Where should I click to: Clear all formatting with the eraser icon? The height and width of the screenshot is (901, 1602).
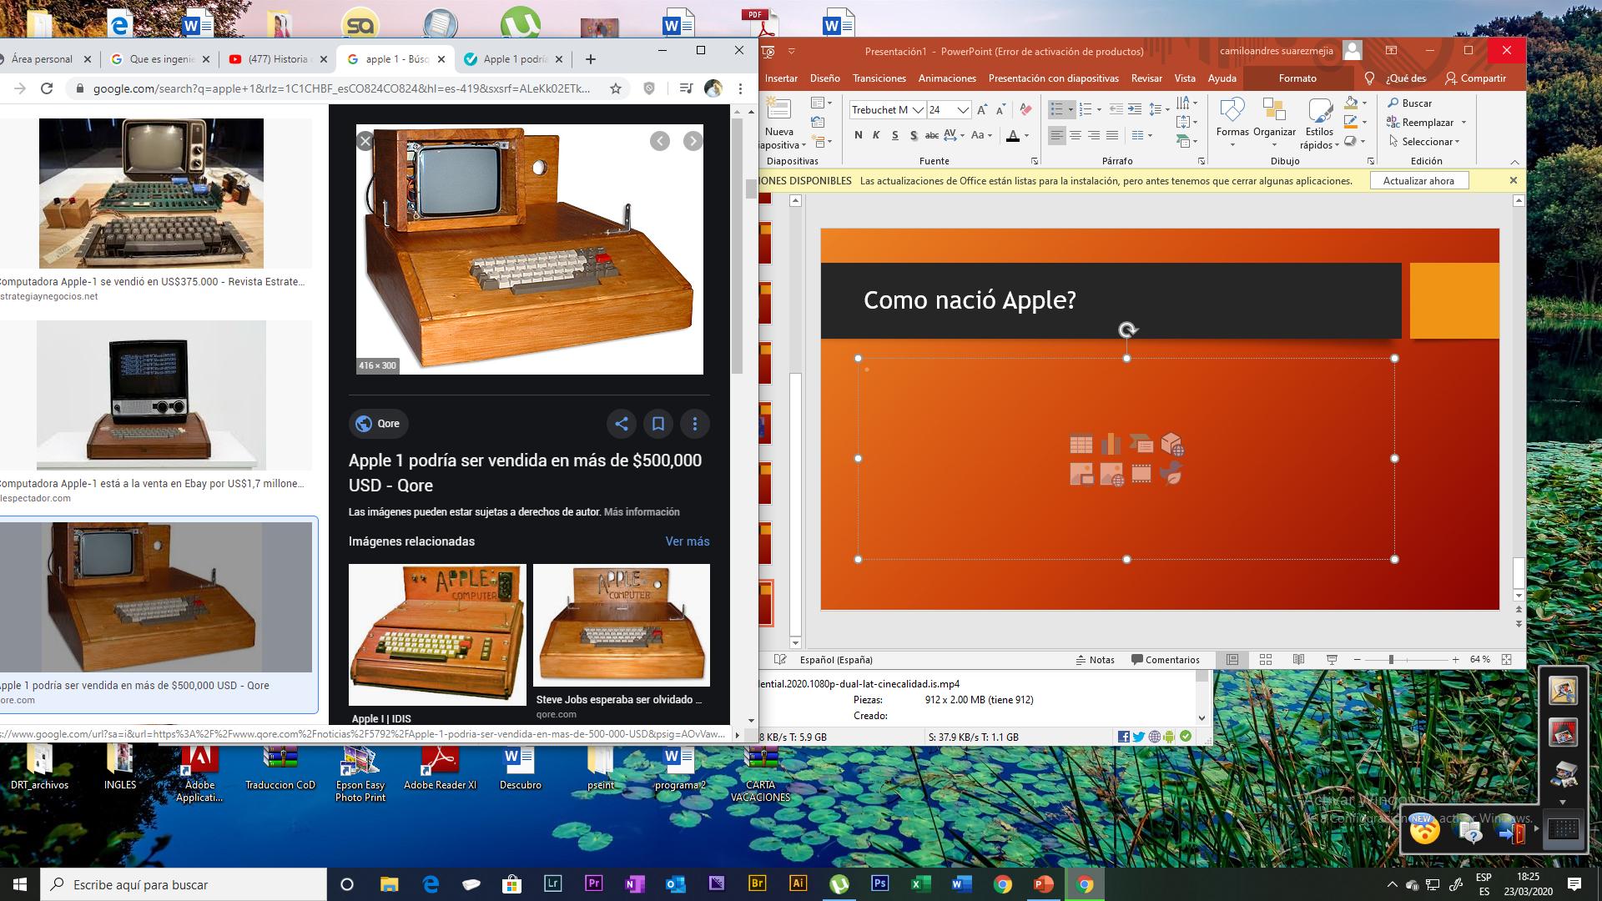1026,109
